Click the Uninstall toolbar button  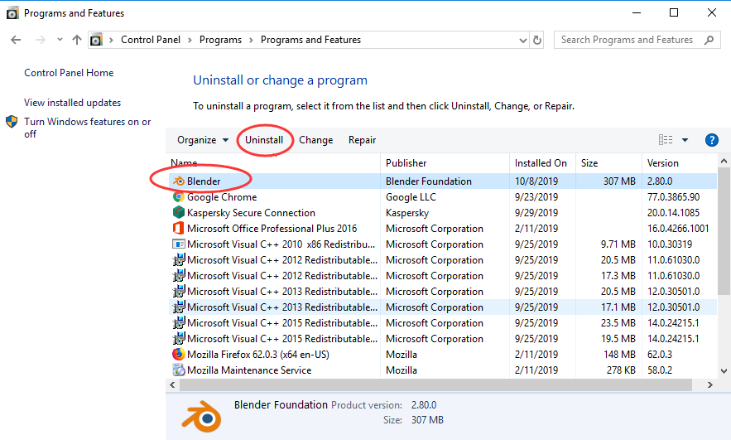[264, 140]
